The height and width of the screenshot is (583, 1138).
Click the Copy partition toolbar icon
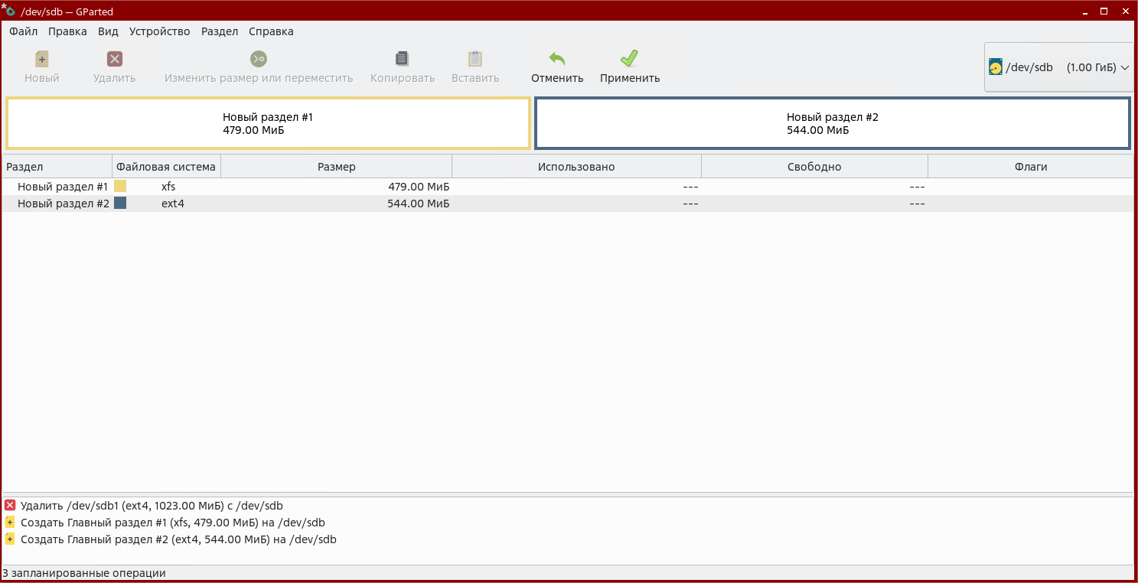(403, 59)
